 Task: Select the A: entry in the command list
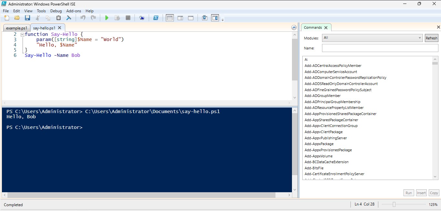[306, 59]
